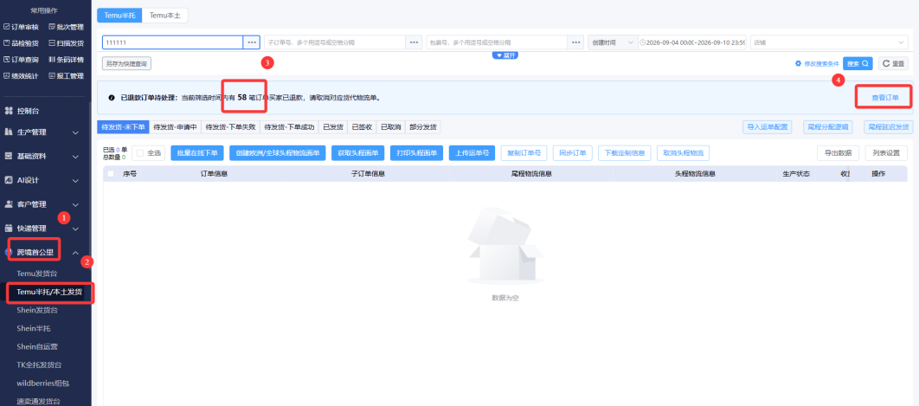This screenshot has height=406, width=919.
Task: Click the AI设计 sidebar icon
Action: (9, 180)
